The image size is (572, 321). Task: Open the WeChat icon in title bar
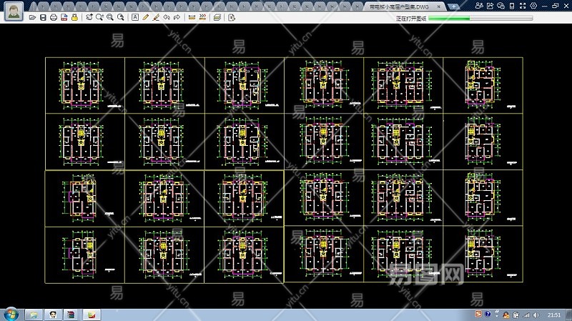pos(501,6)
